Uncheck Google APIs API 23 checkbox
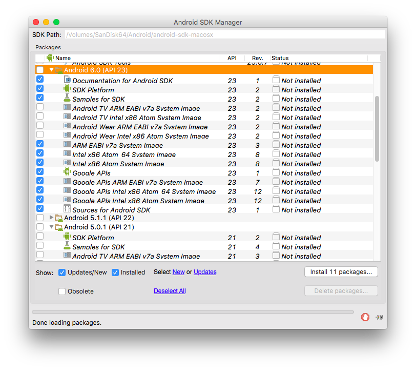The height and width of the screenshot is (370, 416). pos(40,171)
